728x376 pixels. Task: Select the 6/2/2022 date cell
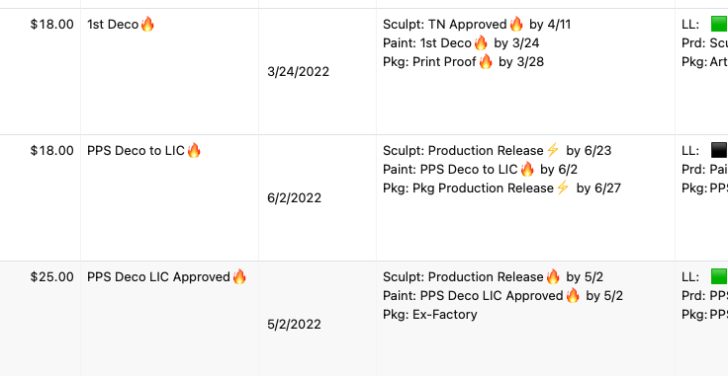[x=318, y=198]
